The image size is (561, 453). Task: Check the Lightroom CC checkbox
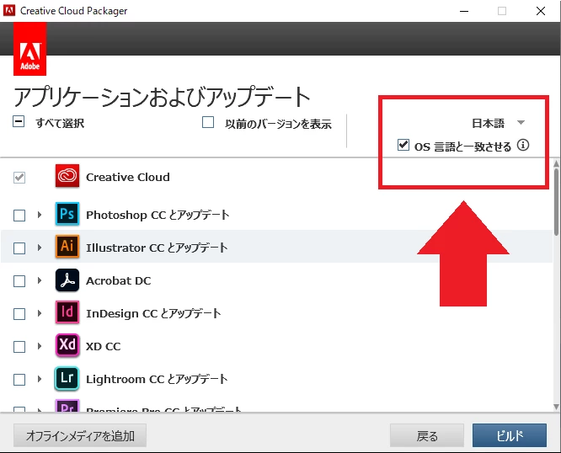click(19, 380)
